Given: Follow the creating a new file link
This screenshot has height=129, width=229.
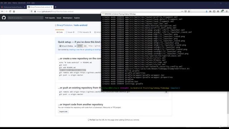Looking at the screenshot, I should click(x=75, y=50).
